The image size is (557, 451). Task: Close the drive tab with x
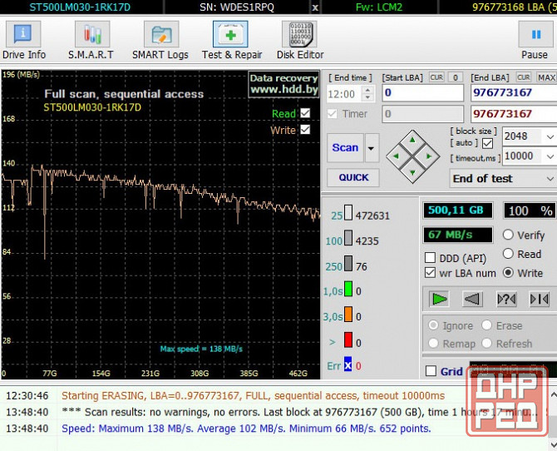point(315,7)
